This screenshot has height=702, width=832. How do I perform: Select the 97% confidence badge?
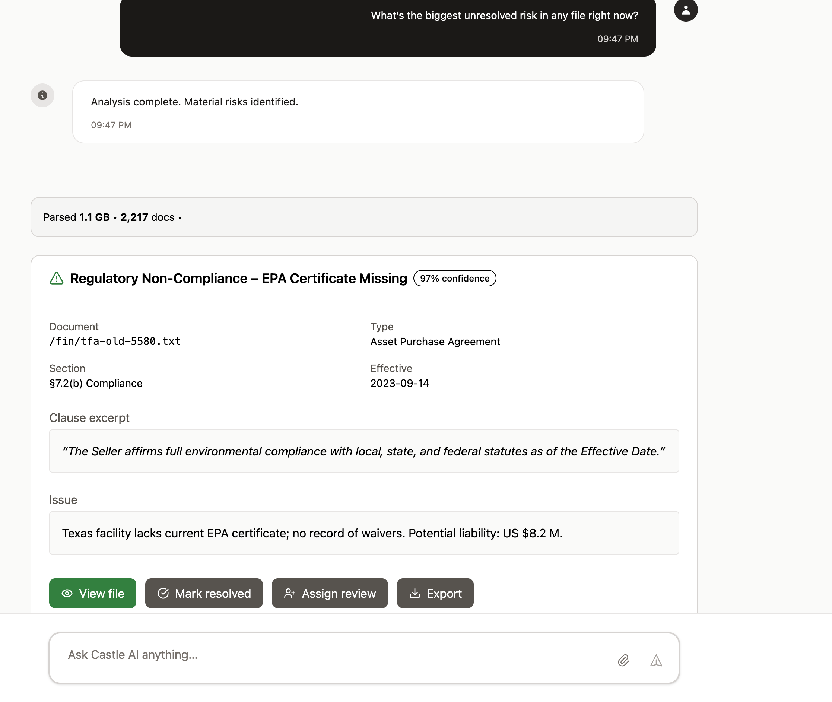click(x=454, y=278)
